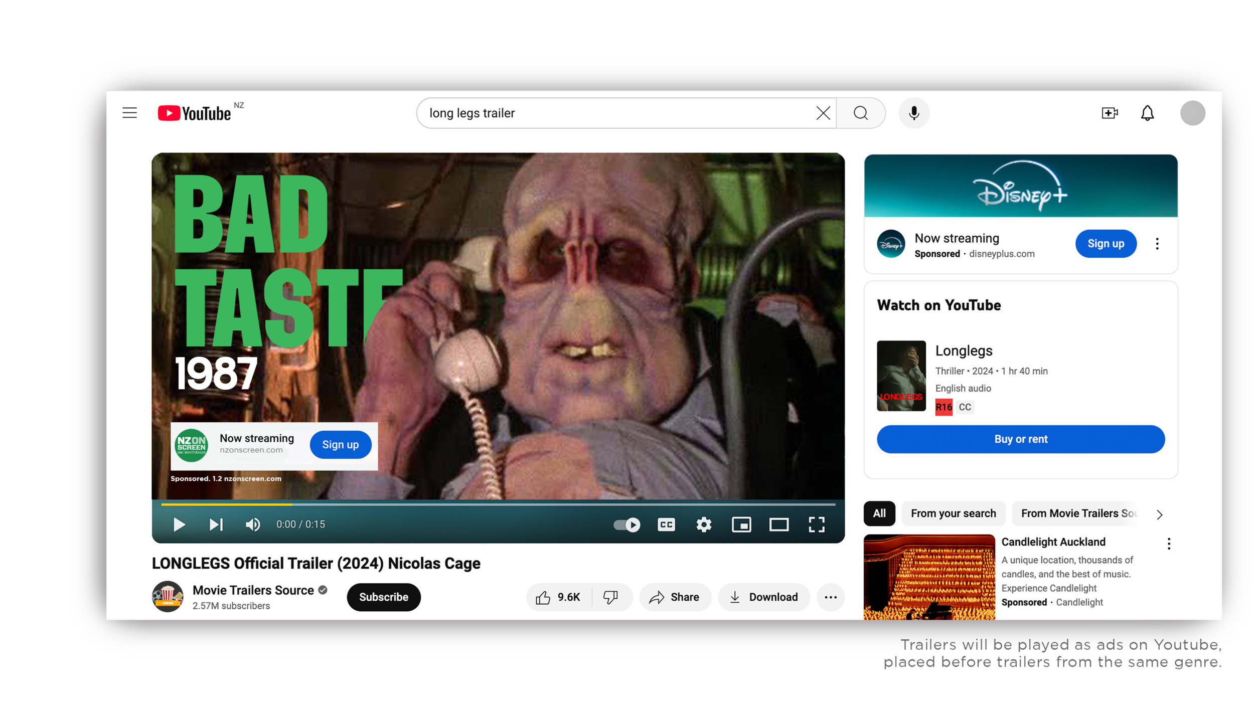Click the R16 rating badge
Screen dimensions: 1254x705
[944, 407]
